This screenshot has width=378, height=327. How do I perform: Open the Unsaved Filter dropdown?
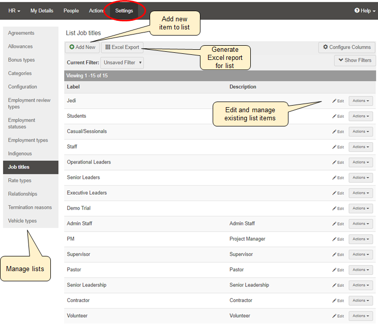tap(122, 62)
